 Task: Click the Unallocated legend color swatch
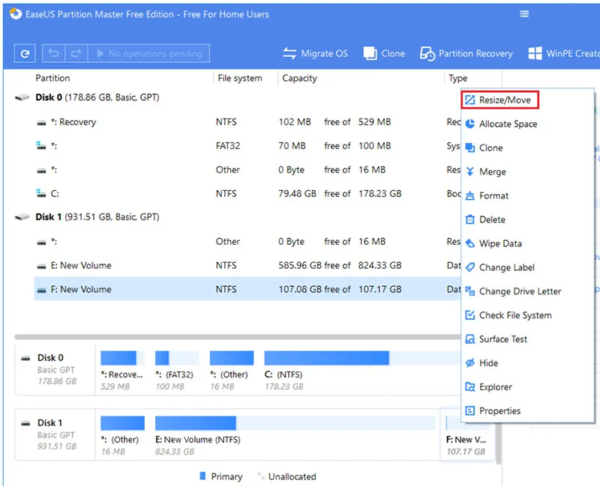click(260, 476)
